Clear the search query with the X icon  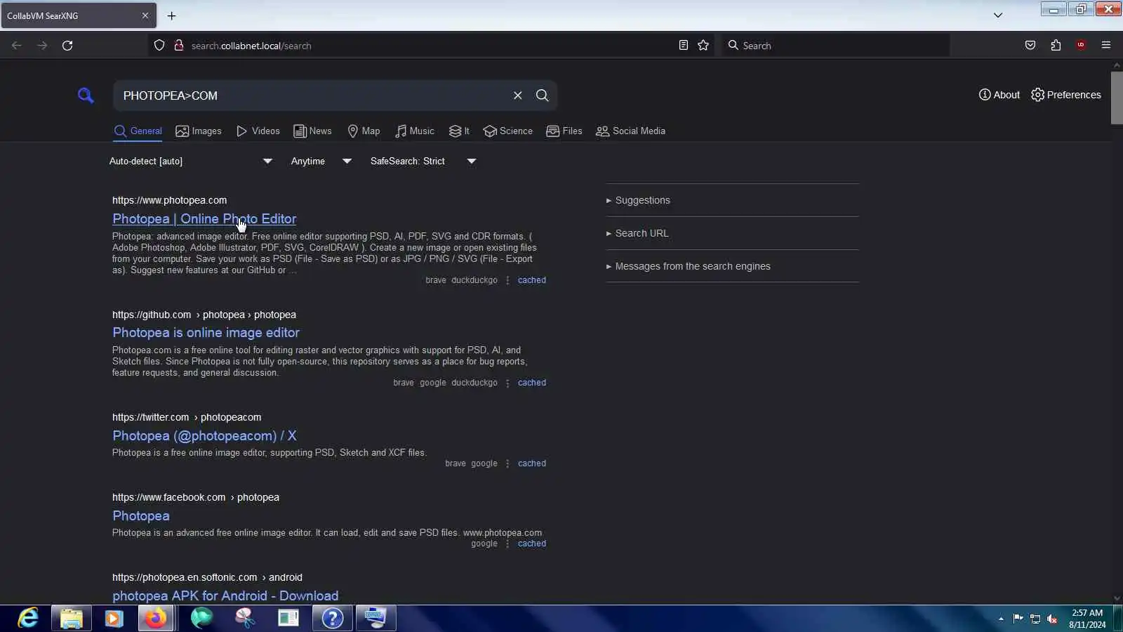(517, 96)
